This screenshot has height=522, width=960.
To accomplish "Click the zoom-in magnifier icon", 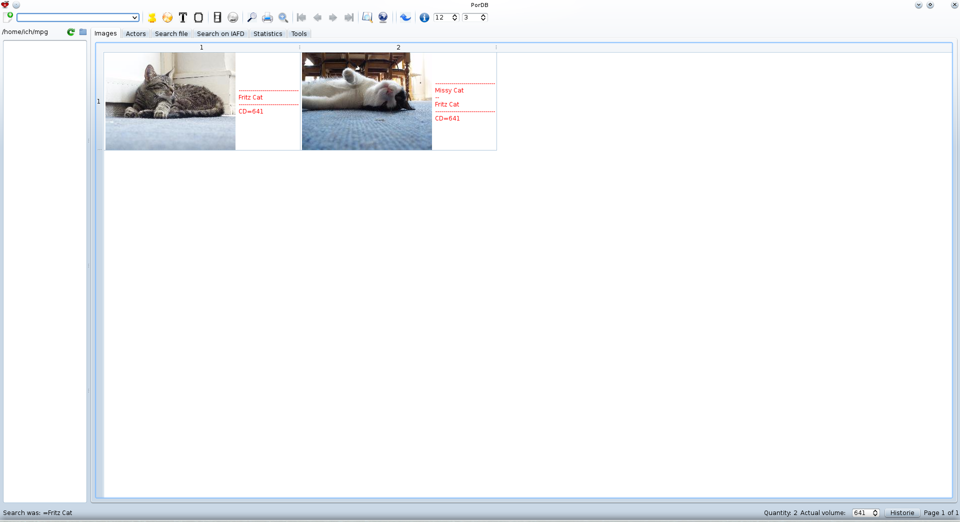I will (x=283, y=17).
